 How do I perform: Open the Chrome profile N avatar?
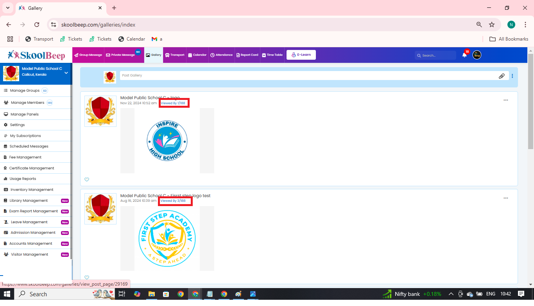(x=511, y=25)
